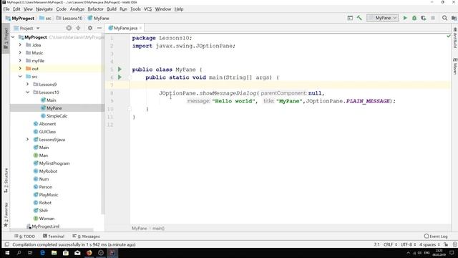Image resolution: width=458 pixels, height=258 pixels.
Task: Click Lessons10 in the breadcrumb bar
Action: [69, 18]
